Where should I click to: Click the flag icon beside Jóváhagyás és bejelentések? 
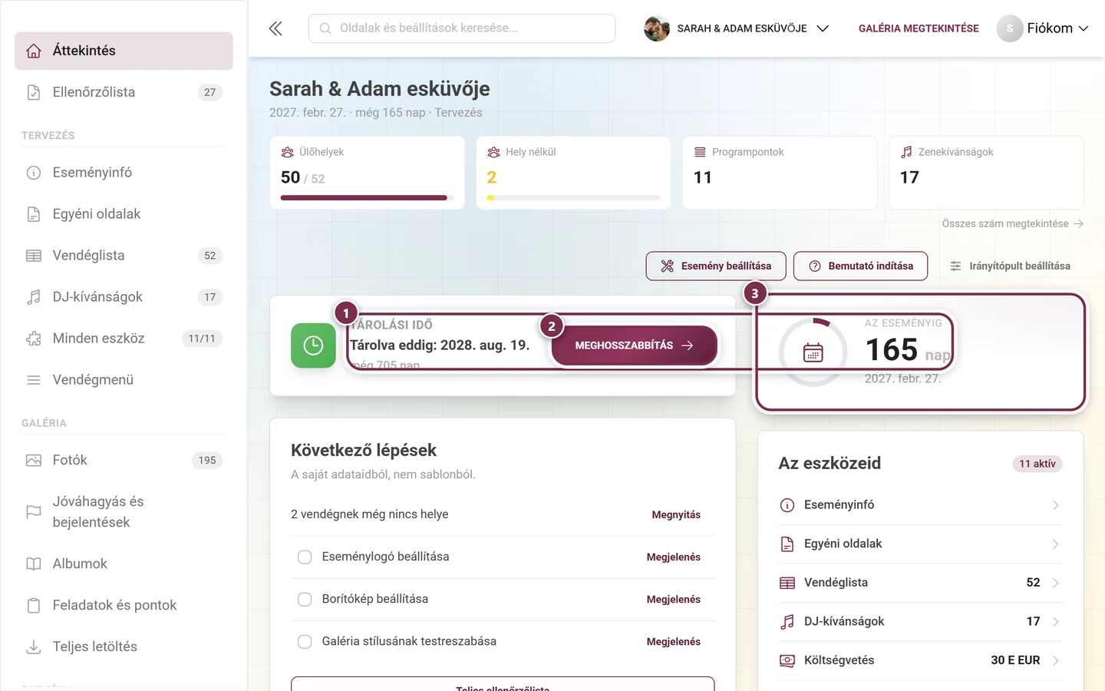pos(34,512)
